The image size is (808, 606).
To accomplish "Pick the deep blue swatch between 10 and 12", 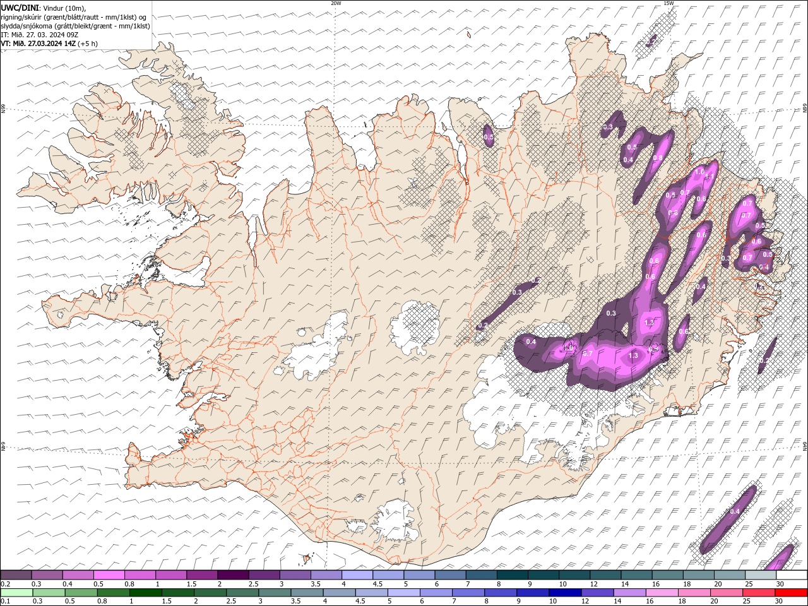I will click(565, 592).
